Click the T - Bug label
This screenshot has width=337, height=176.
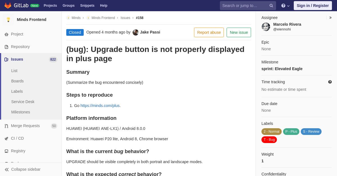[x=269, y=140]
